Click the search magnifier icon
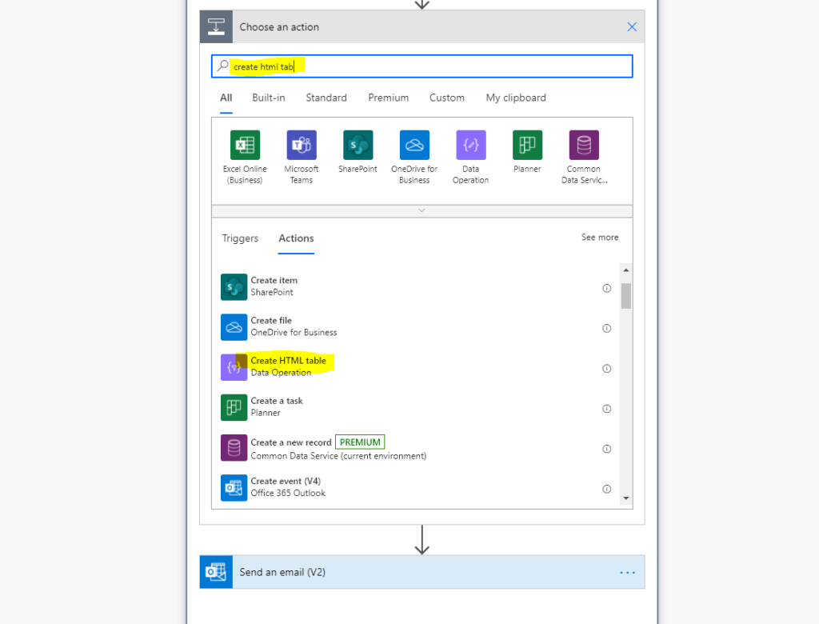Screen dimensions: 819x624 click(222, 66)
